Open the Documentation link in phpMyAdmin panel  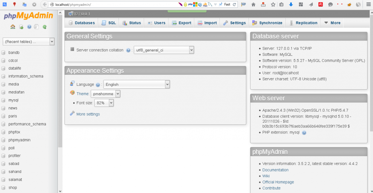click(275, 170)
